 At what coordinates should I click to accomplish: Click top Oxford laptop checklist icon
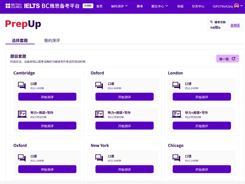pyautogui.click(x=99, y=114)
